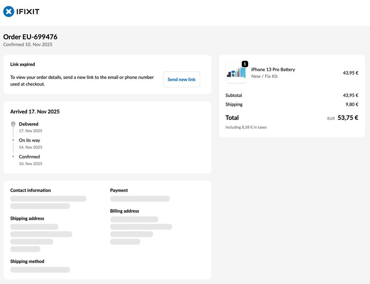This screenshot has width=370, height=284.
Task: Click the Shipping cost 9,80 €
Action: (352, 104)
